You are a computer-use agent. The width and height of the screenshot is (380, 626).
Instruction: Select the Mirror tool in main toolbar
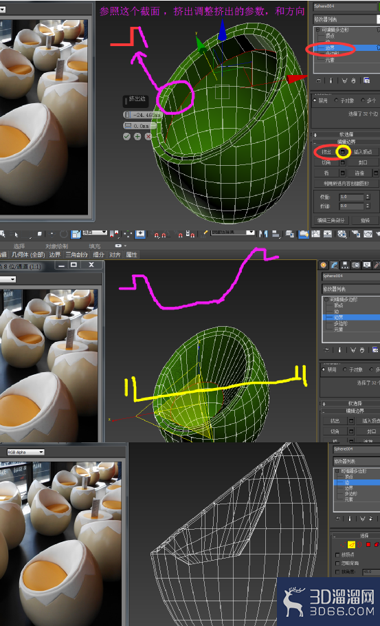[263, 234]
